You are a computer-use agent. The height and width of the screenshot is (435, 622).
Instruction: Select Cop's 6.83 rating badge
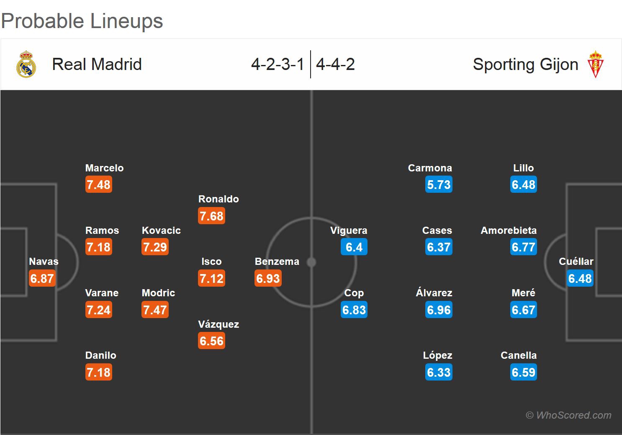pos(354,310)
